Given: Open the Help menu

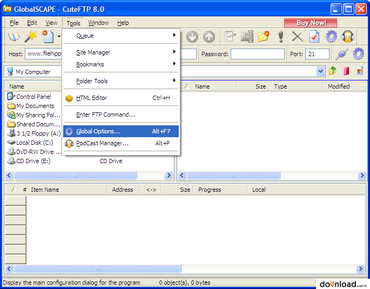Looking at the screenshot, I should click(123, 23).
